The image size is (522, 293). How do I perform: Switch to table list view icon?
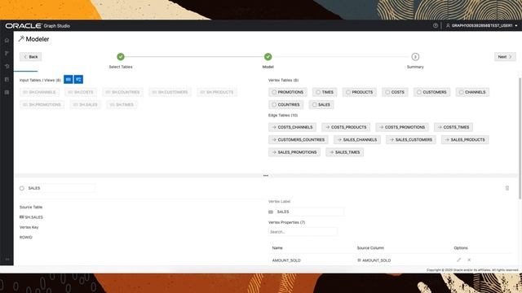69,80
